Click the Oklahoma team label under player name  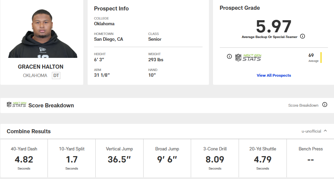[x=35, y=76]
